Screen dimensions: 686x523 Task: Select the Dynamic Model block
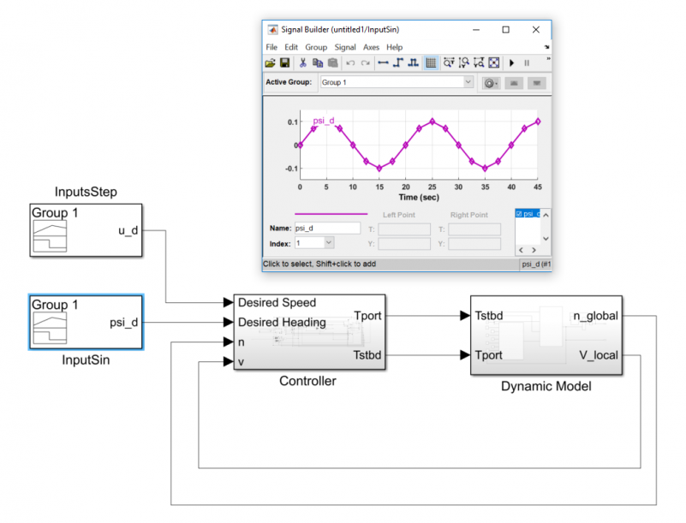click(546, 336)
